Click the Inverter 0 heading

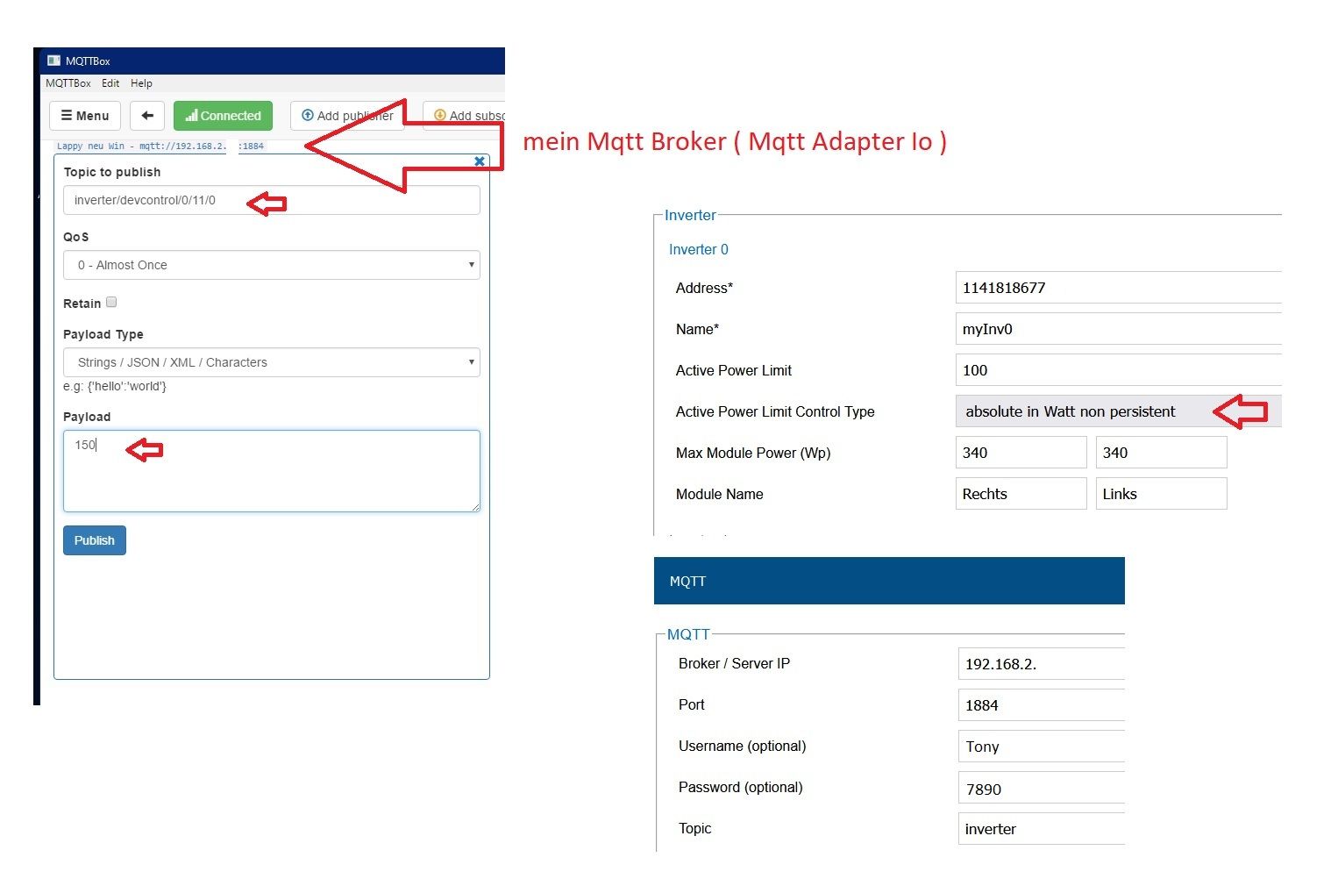coord(699,250)
